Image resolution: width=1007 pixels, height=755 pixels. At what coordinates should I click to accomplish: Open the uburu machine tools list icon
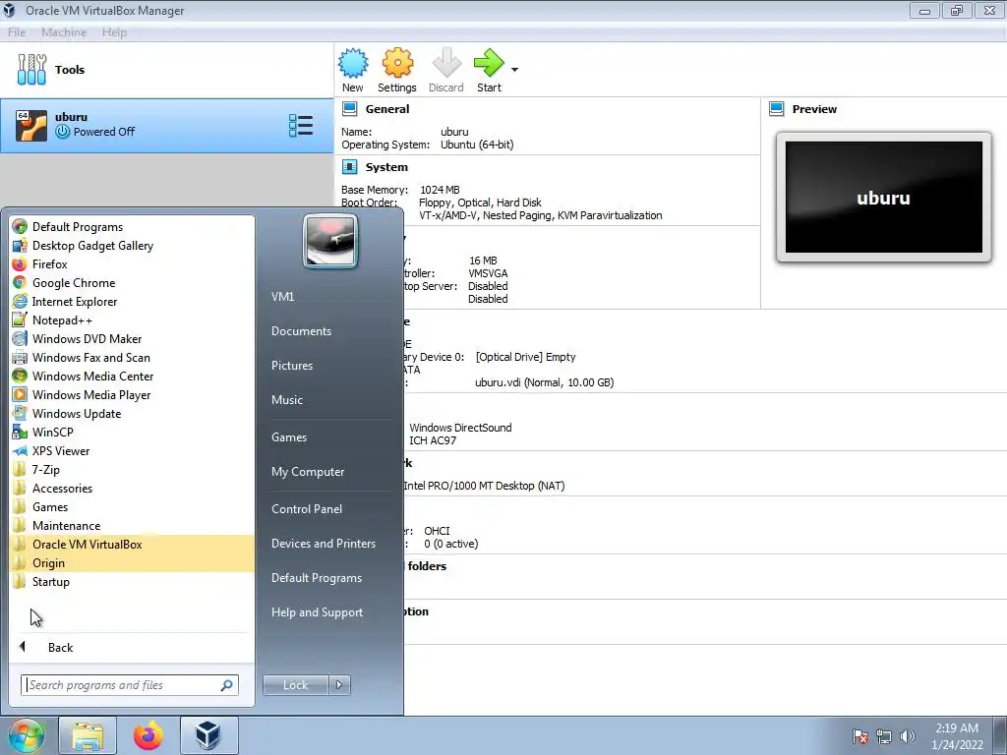(x=301, y=126)
